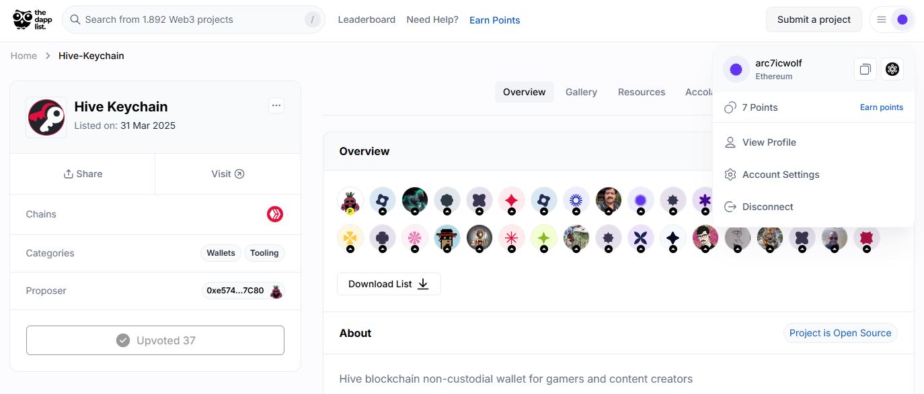Image resolution: width=924 pixels, height=394 pixels.
Task: Focus the Web3 projects search field
Action: point(194,19)
